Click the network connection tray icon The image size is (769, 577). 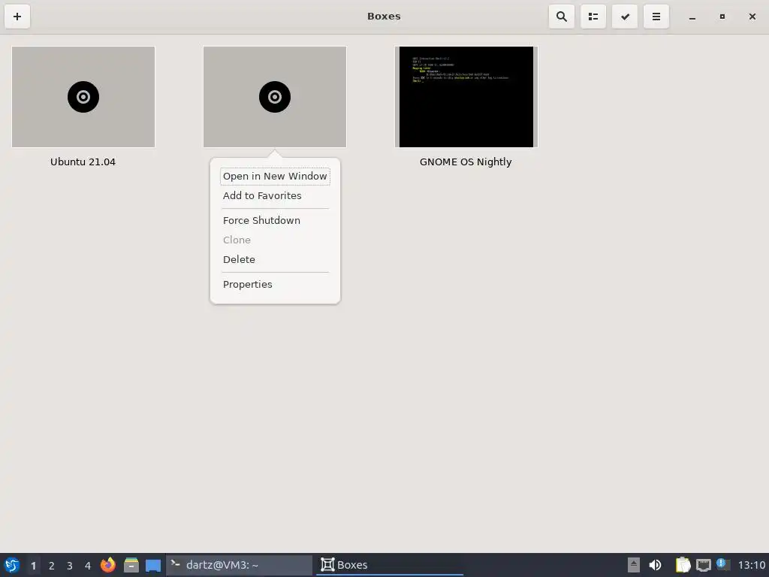point(703,565)
